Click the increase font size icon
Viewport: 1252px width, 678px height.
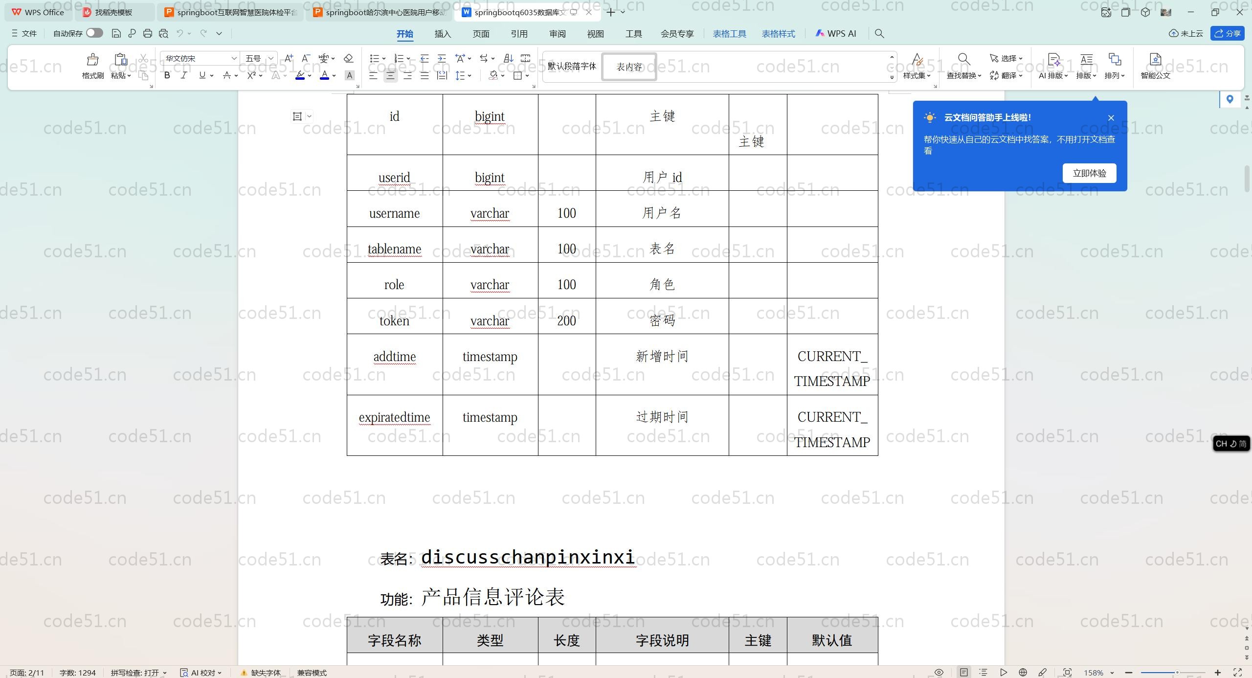point(289,58)
